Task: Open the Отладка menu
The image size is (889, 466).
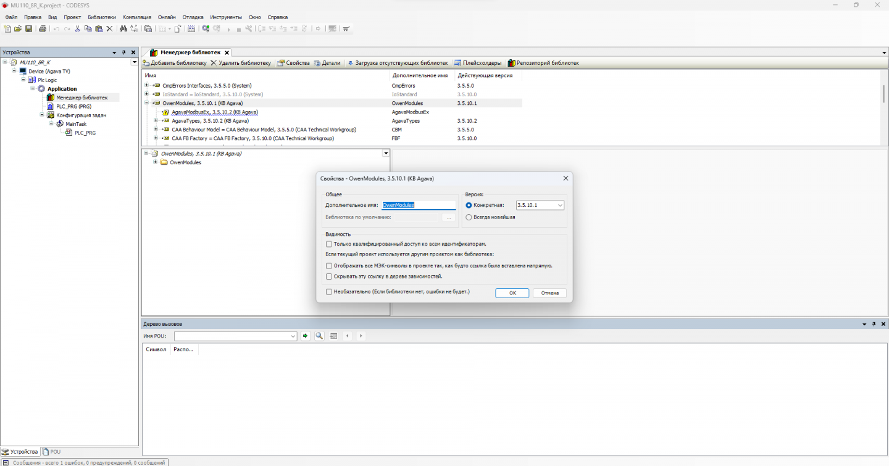Action: click(x=193, y=17)
